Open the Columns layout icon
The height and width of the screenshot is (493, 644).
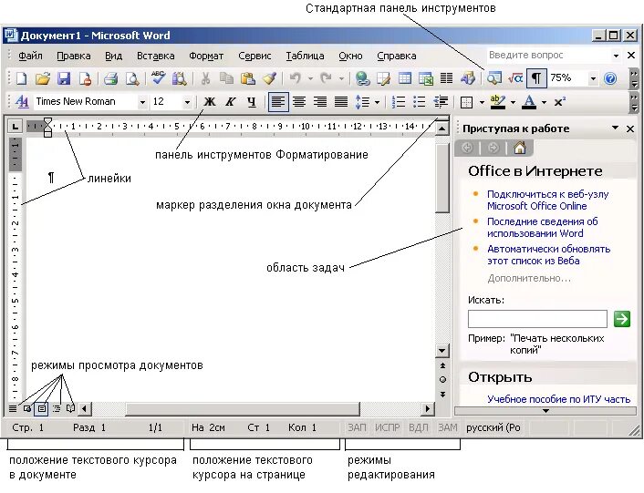coord(446,78)
